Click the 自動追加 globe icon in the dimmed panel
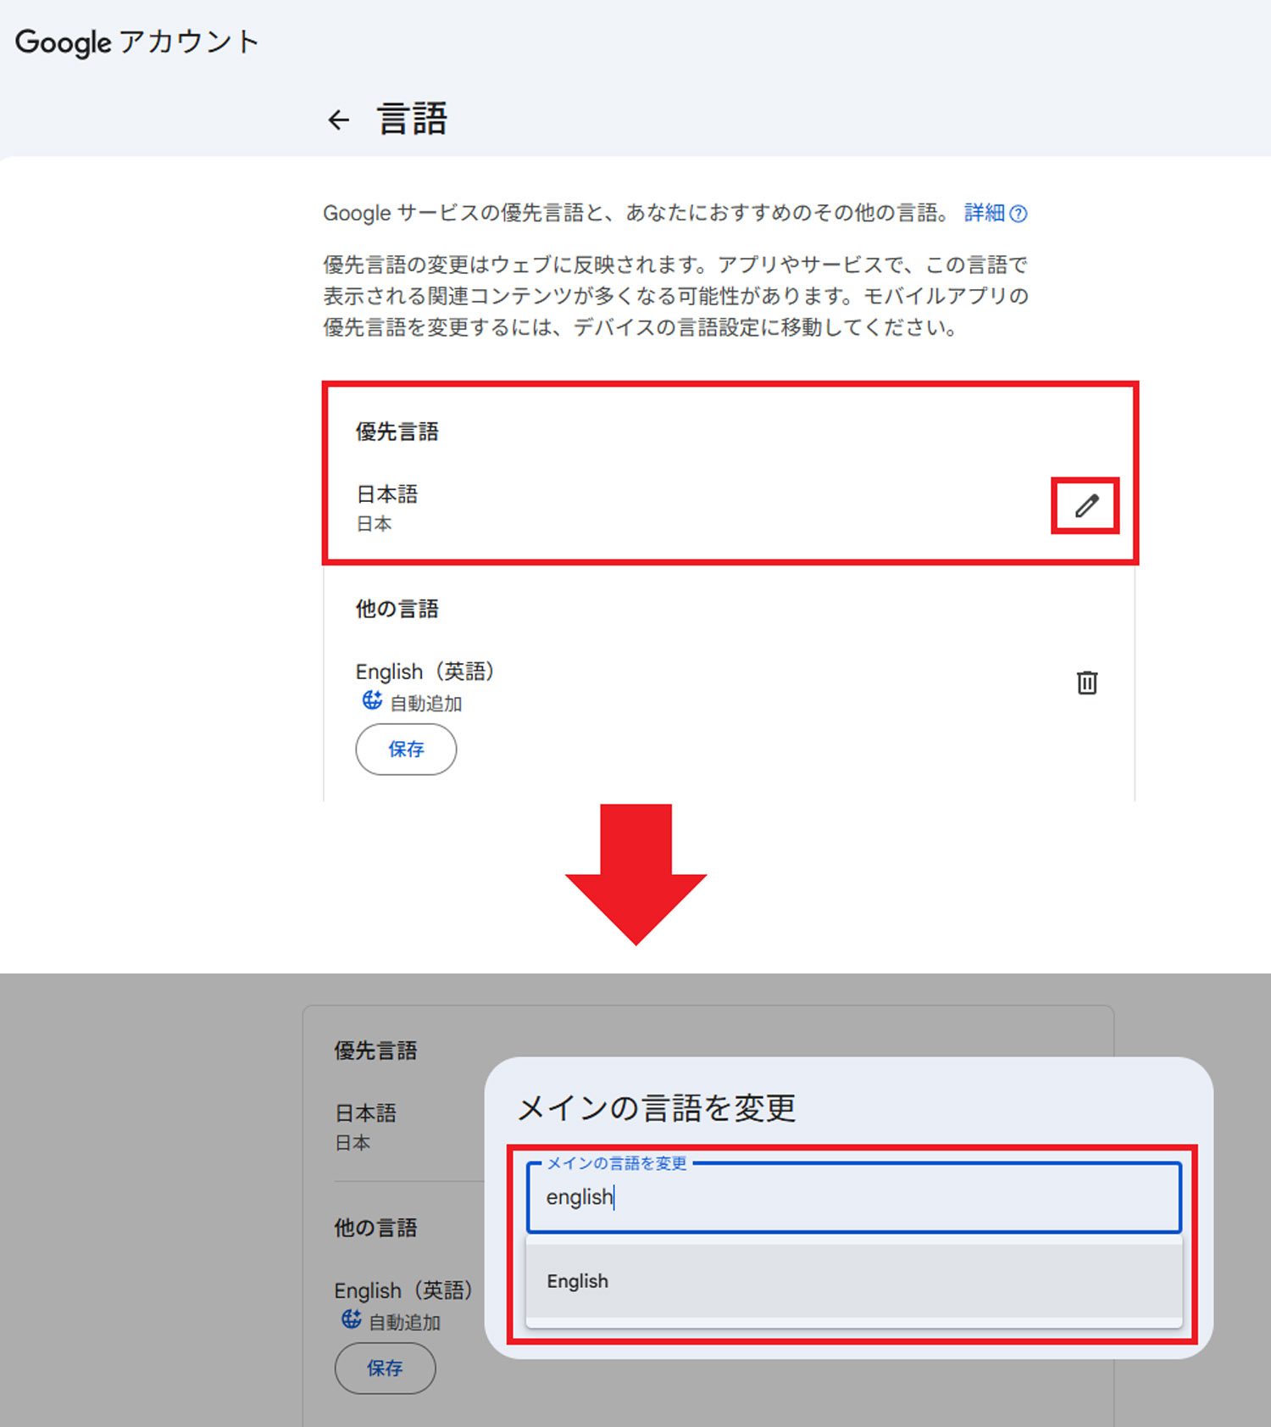Screen dimensions: 1271x1427 [351, 1319]
